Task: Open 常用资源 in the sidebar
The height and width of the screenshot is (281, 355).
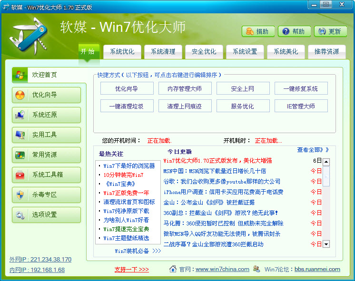Action: point(47,155)
